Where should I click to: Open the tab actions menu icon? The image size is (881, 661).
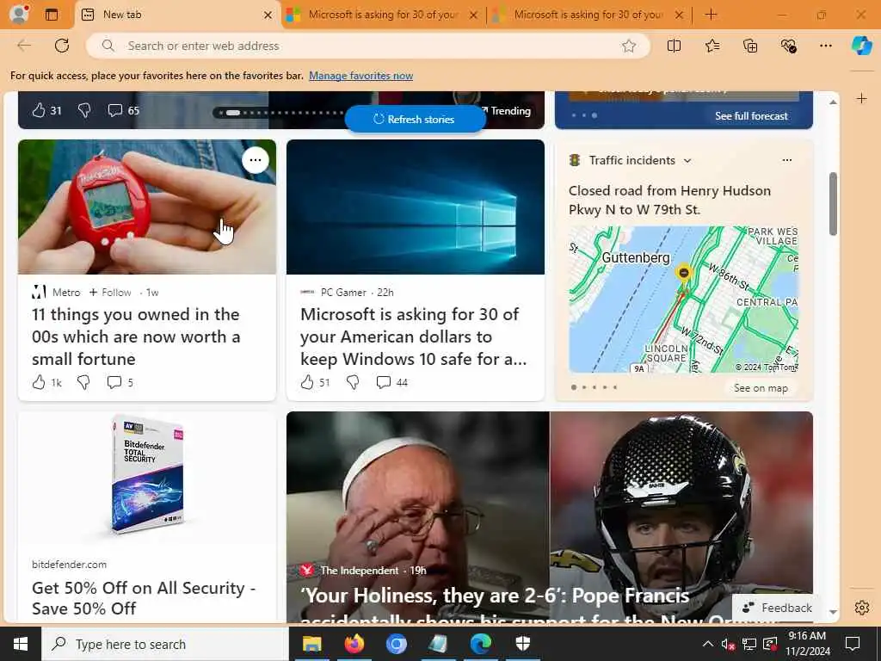(52, 15)
